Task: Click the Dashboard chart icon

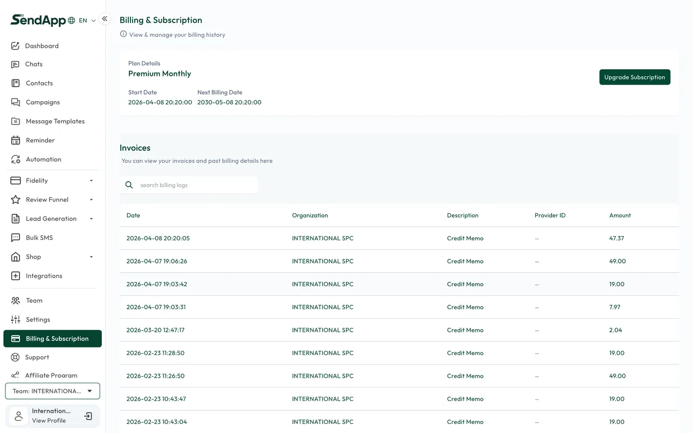Action: tap(15, 46)
